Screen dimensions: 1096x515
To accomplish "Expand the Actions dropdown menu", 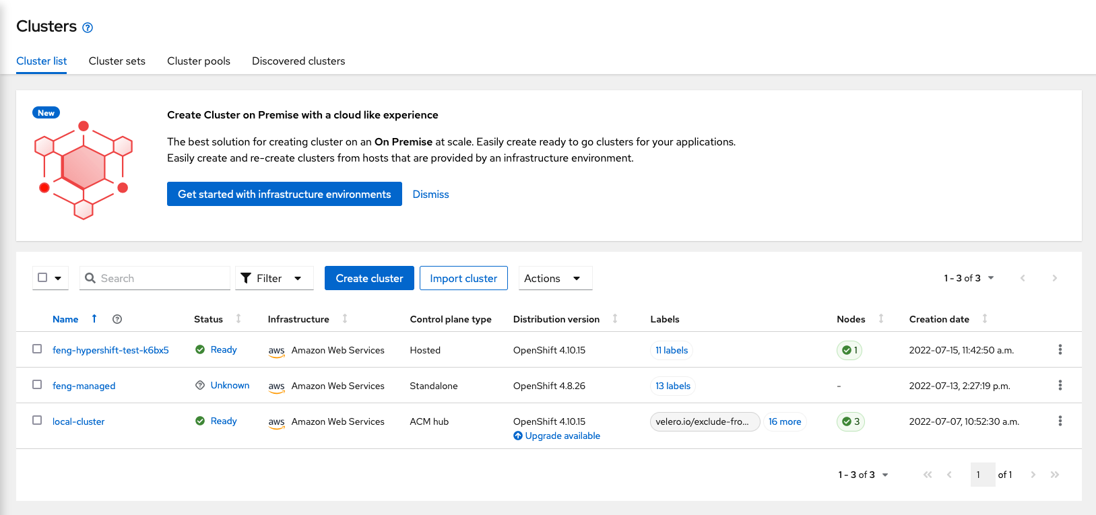I will (x=554, y=278).
